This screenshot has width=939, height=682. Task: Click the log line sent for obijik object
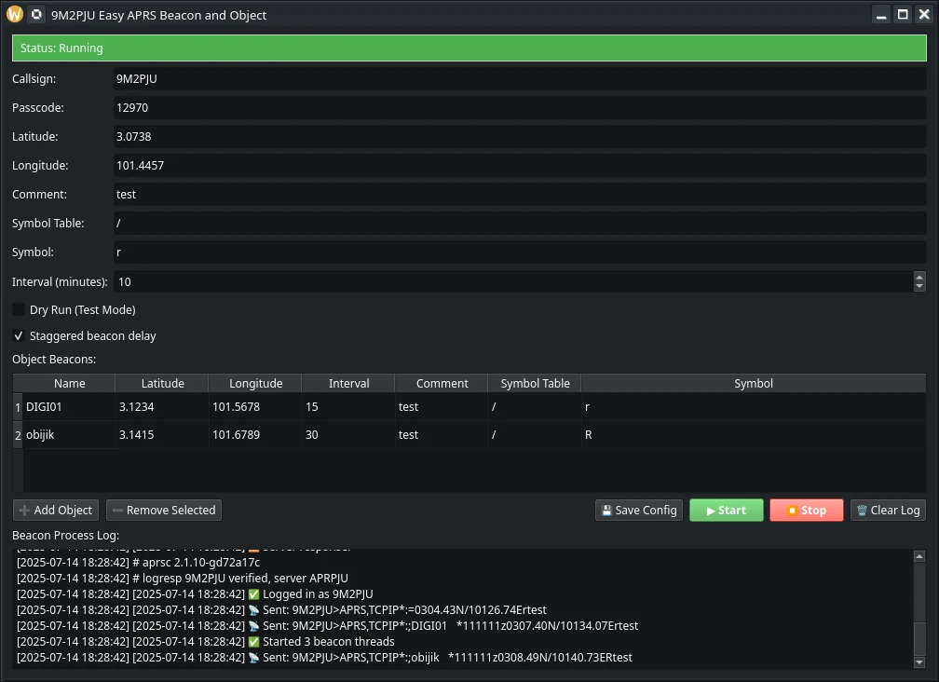pyautogui.click(x=324, y=658)
